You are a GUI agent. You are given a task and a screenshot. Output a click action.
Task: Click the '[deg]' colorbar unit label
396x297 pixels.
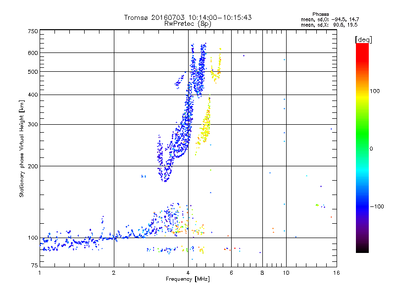point(363,40)
